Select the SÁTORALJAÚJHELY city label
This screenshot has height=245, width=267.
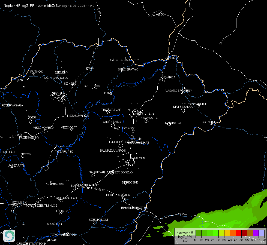(125, 60)
